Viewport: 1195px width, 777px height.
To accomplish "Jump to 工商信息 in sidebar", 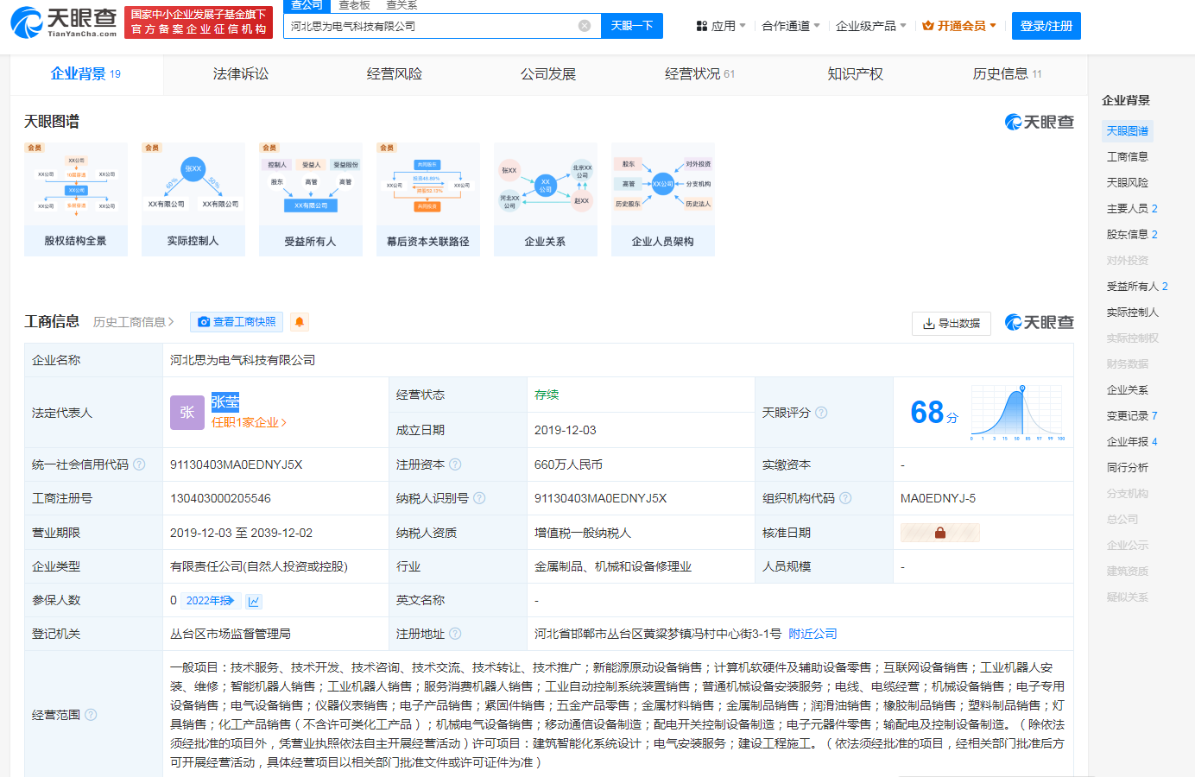I will pos(1128,157).
